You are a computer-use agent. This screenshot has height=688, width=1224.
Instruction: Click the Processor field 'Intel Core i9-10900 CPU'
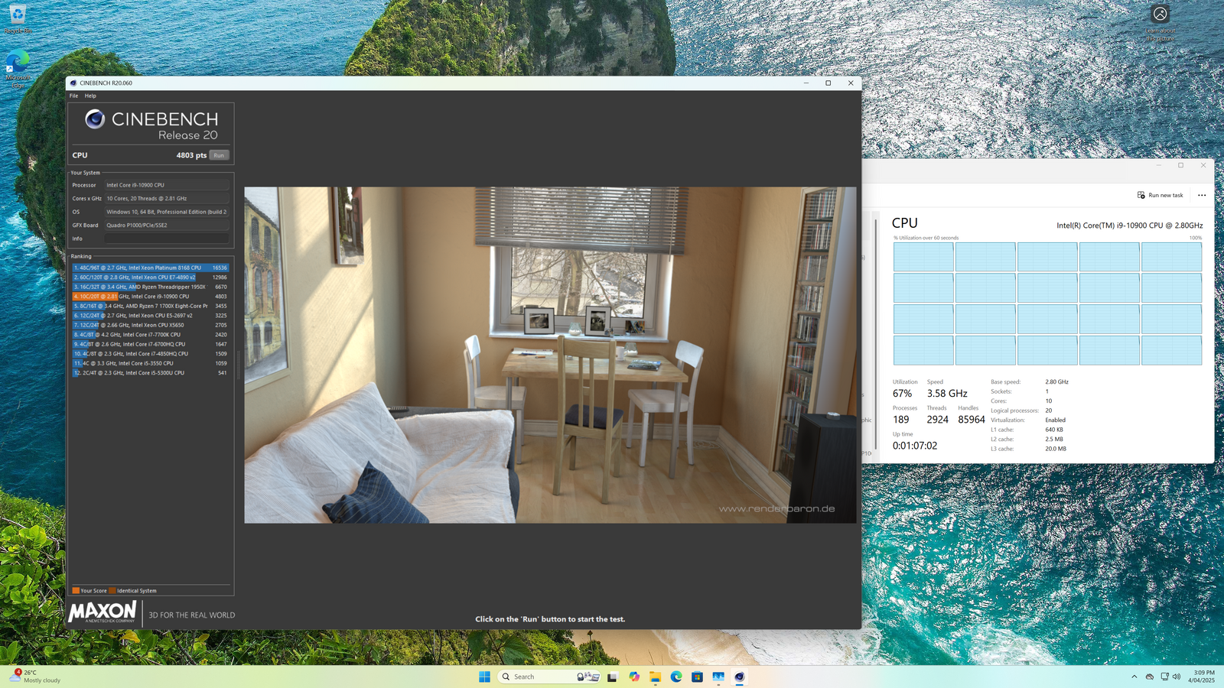167,185
